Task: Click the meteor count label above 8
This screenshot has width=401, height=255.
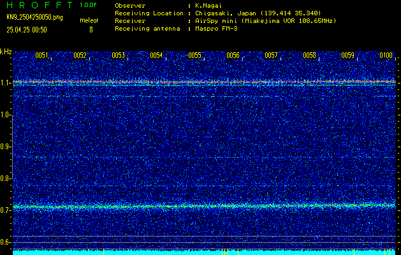Action: pyautogui.click(x=89, y=20)
